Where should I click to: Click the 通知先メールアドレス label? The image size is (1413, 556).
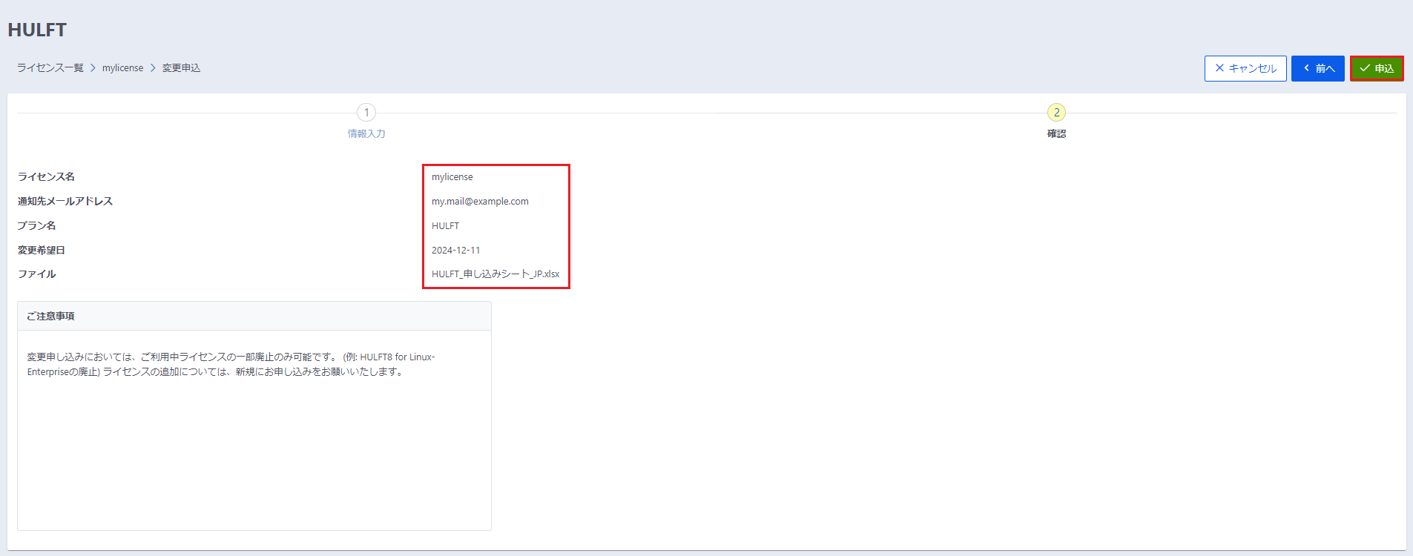[65, 202]
